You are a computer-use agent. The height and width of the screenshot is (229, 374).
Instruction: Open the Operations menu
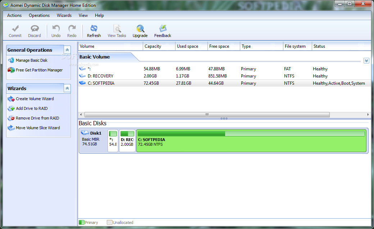[39, 15]
